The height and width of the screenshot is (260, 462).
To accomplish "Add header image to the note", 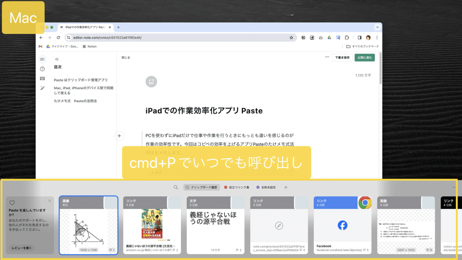I will 151,82.
